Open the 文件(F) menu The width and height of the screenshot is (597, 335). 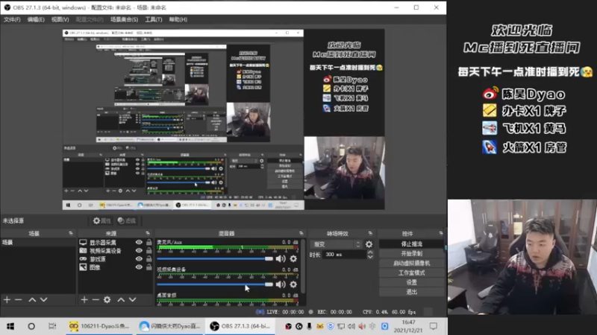point(12,19)
